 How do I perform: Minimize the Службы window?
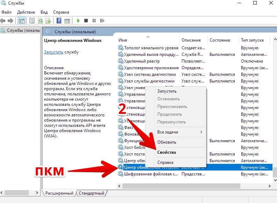[x=239, y=3]
